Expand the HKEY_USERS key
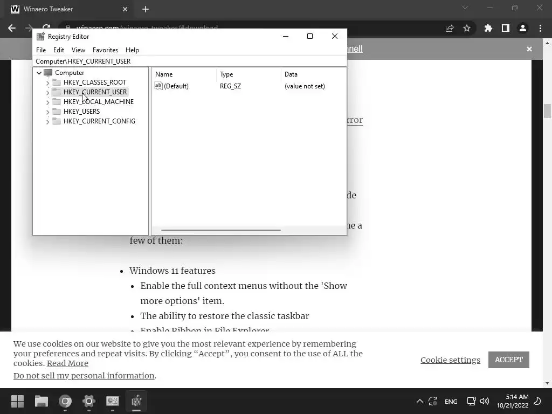 (x=47, y=112)
